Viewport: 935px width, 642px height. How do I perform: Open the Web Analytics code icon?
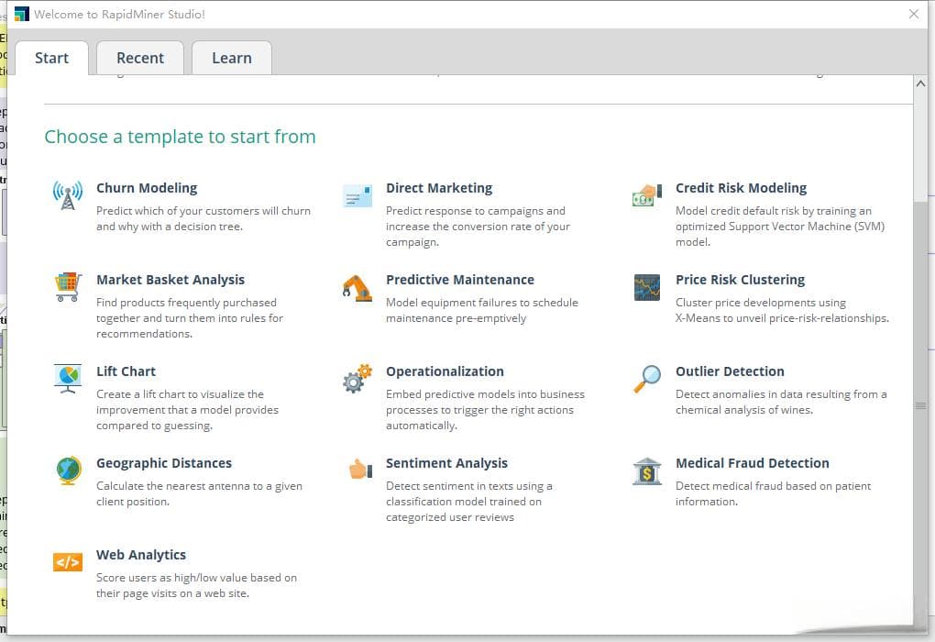(x=68, y=562)
